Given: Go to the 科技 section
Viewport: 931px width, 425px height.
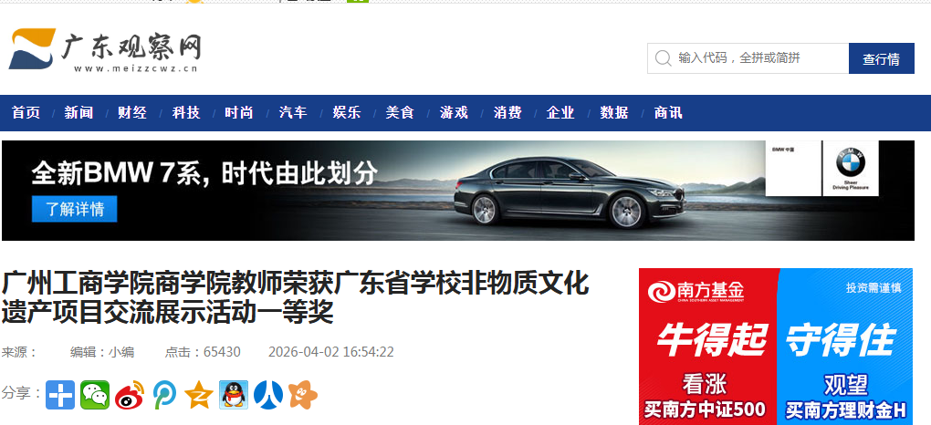Looking at the screenshot, I should click(186, 113).
